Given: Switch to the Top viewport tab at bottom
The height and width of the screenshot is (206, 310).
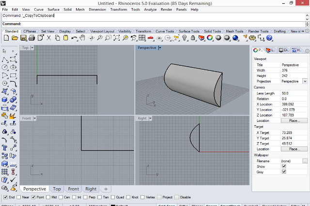Looking at the screenshot, I should (x=57, y=189).
